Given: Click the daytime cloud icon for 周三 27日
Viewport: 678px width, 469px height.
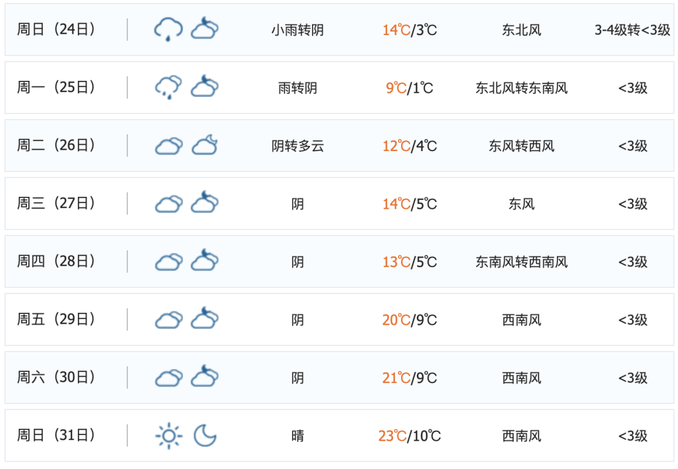Looking at the screenshot, I should click(168, 204).
